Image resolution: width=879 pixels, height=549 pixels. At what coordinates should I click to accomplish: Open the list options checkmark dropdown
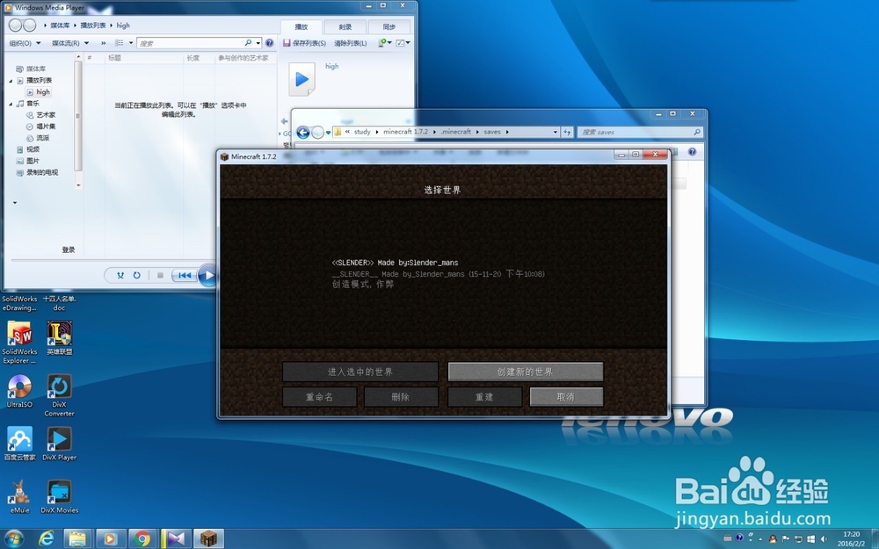pyautogui.click(x=403, y=43)
